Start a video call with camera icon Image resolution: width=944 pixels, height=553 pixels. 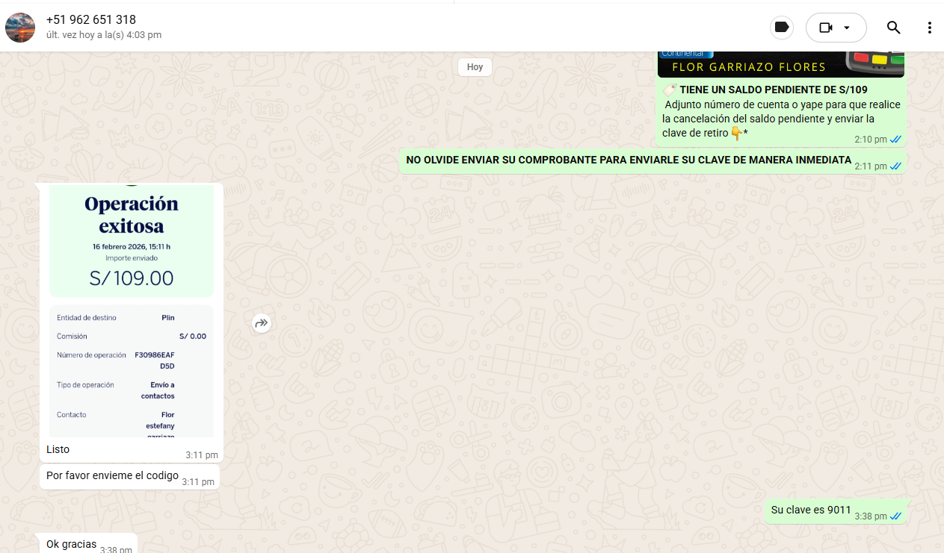(x=825, y=28)
